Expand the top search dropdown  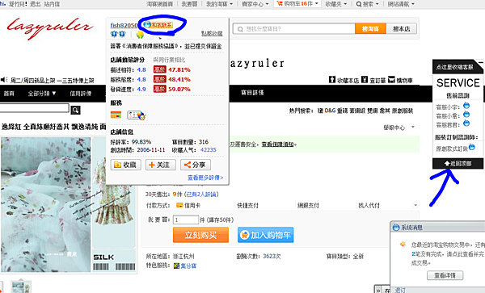point(367,4)
